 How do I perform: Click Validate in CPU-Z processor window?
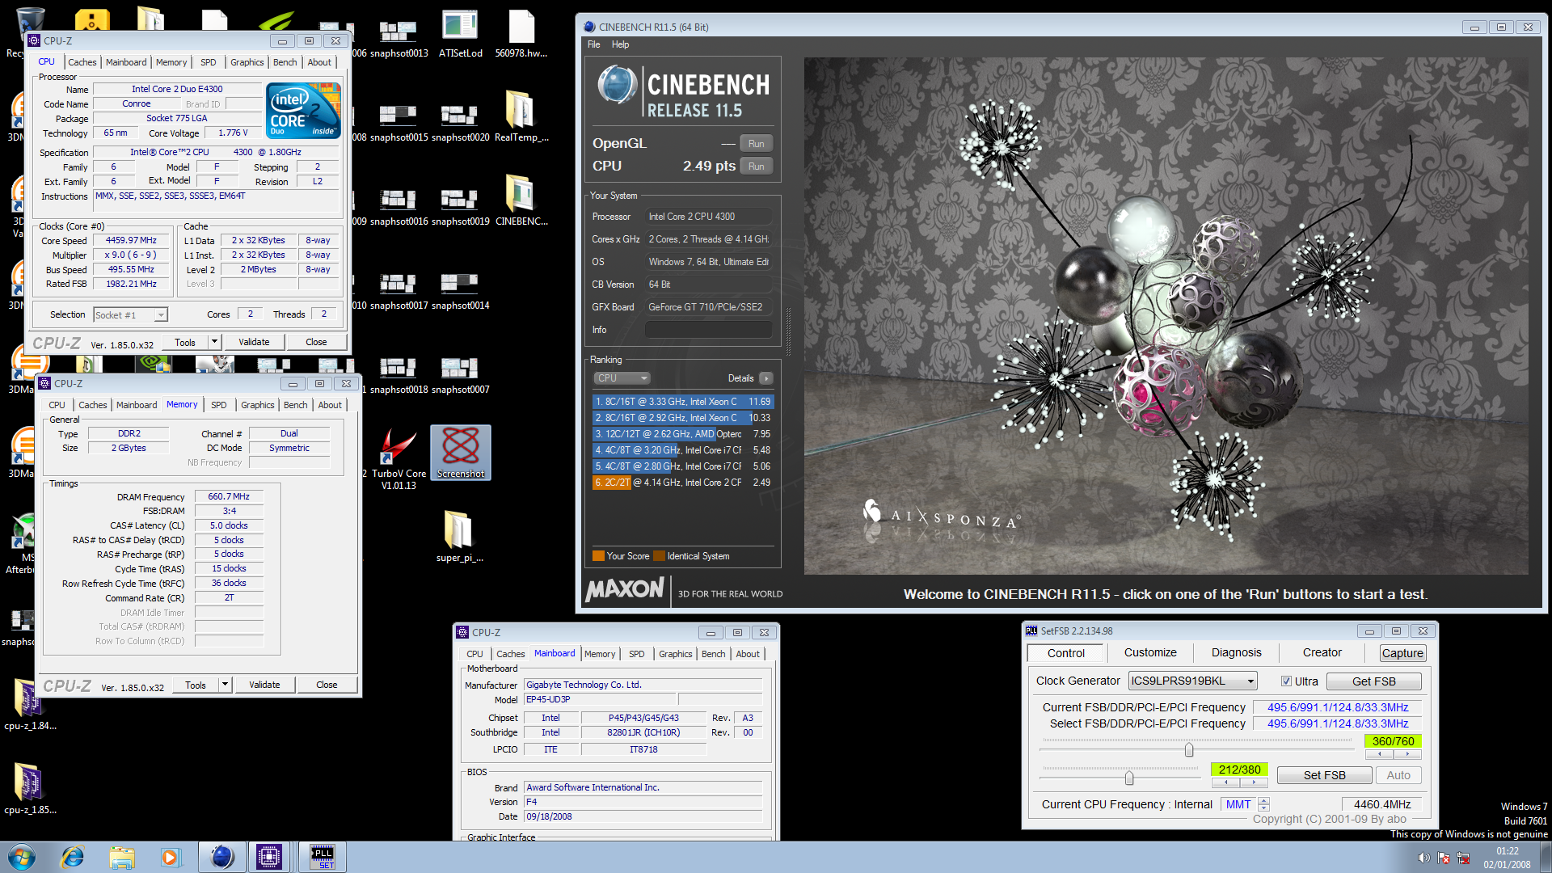[x=254, y=342]
